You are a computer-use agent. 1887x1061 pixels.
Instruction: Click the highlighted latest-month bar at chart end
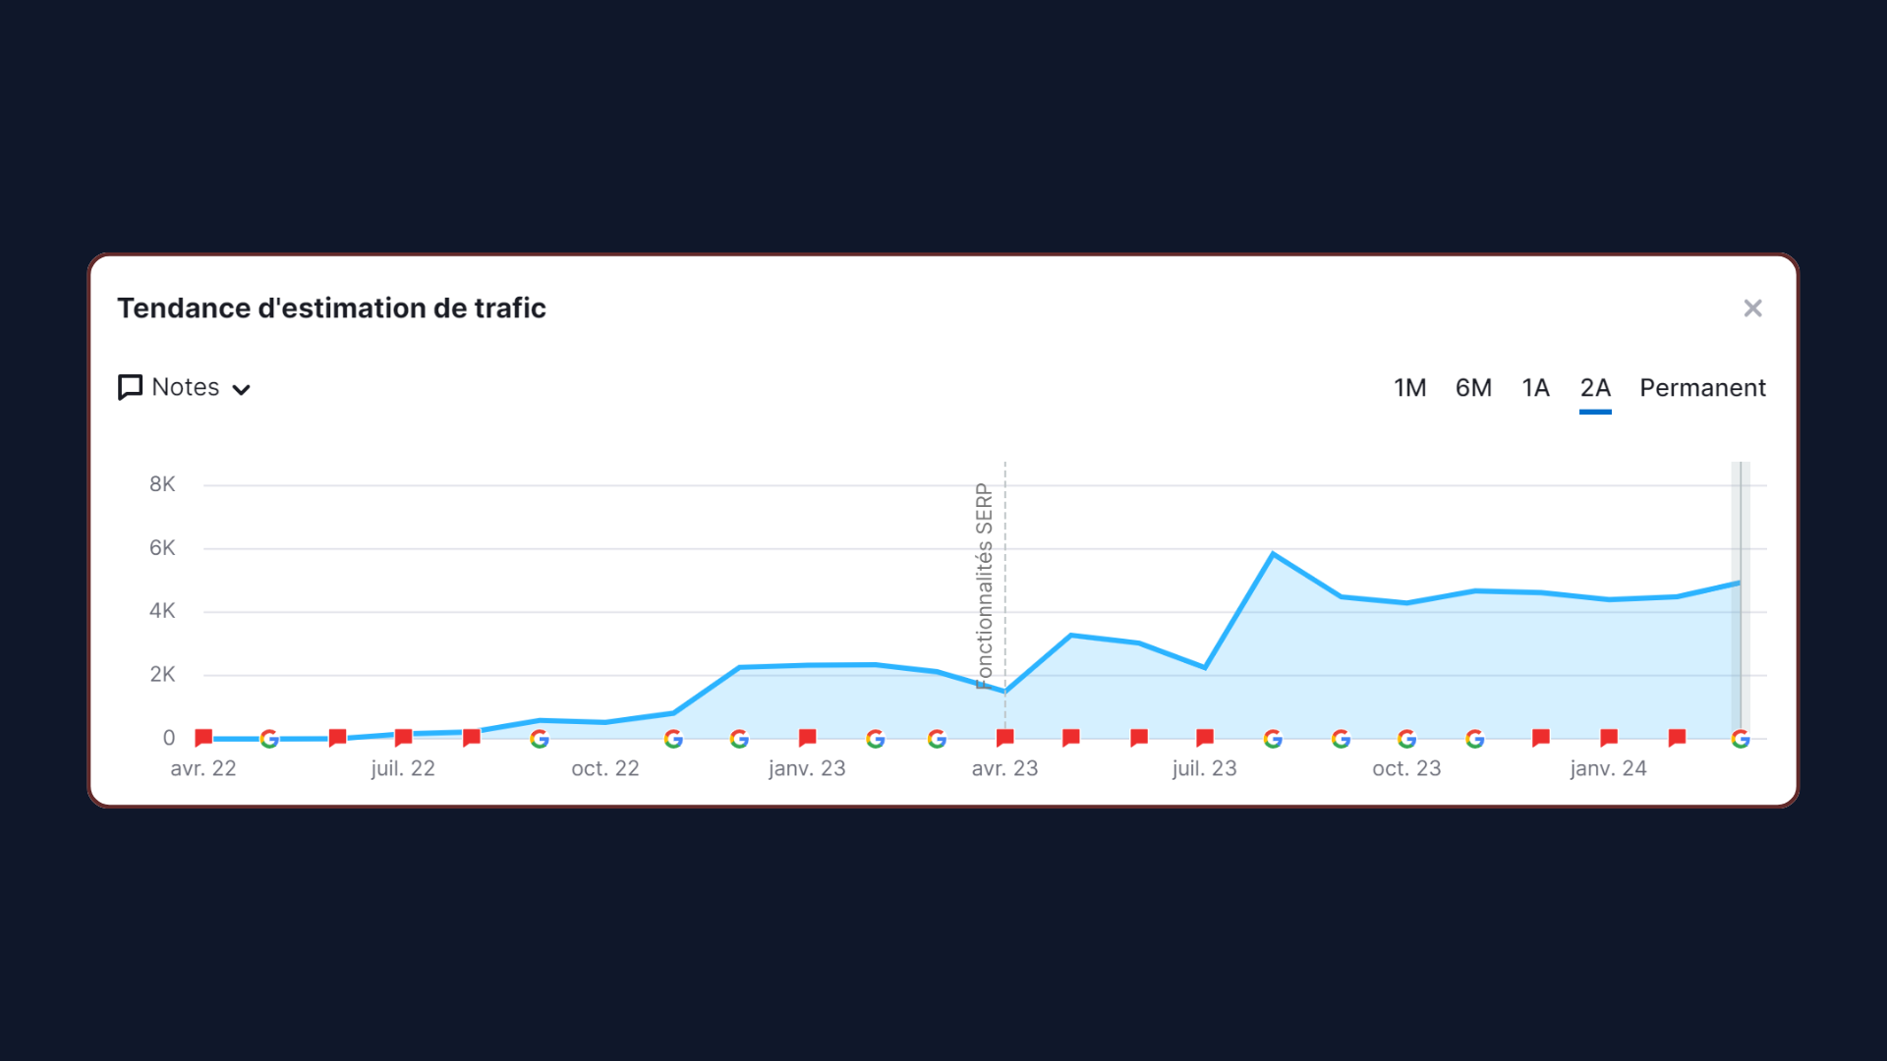[x=1741, y=599]
